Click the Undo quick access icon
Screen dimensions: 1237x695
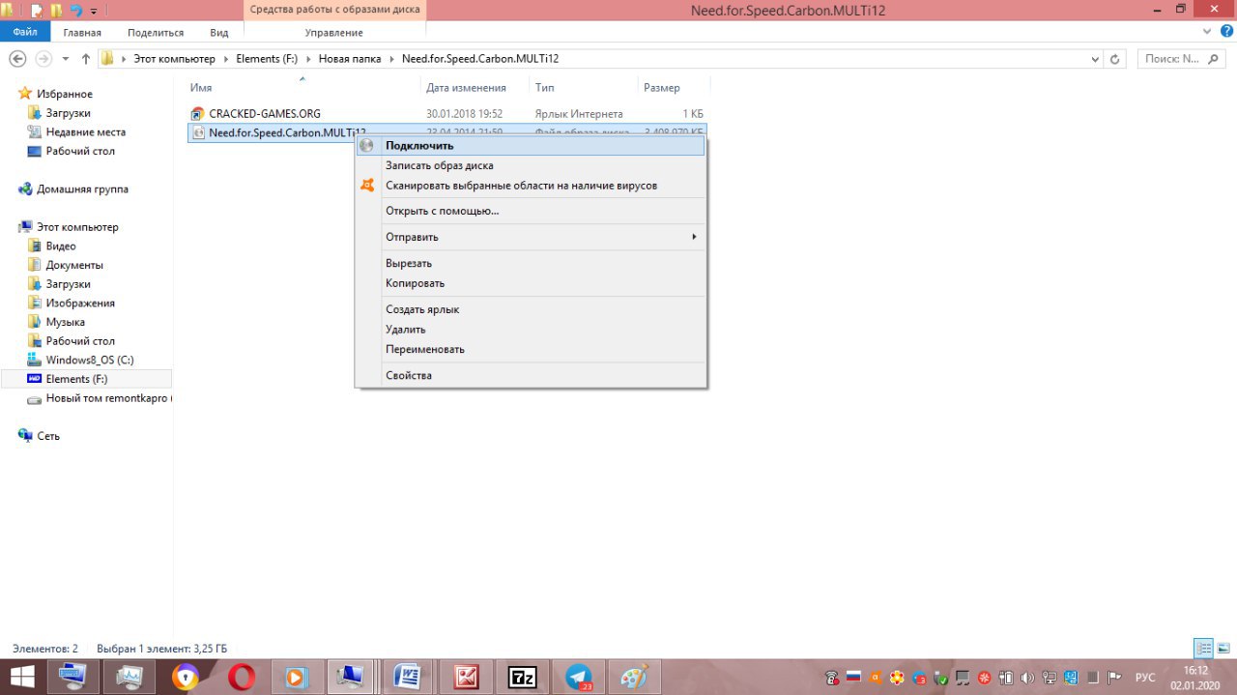pos(76,11)
